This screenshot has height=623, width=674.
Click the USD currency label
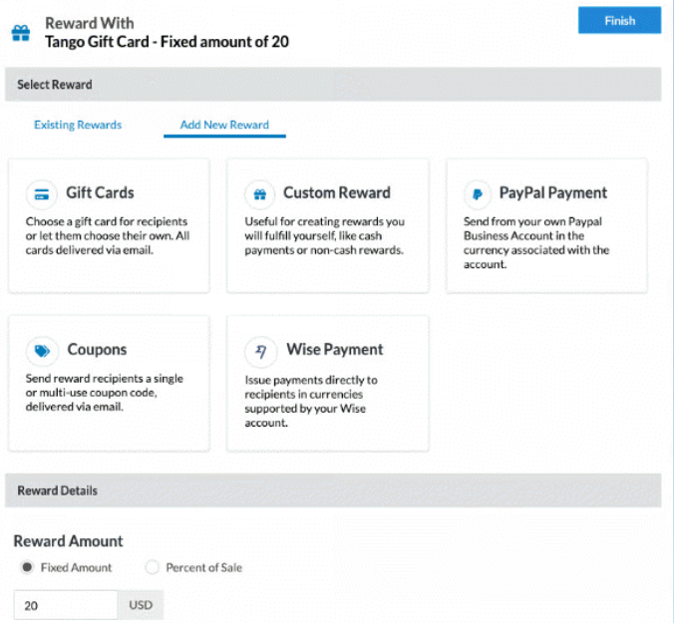[x=141, y=605]
